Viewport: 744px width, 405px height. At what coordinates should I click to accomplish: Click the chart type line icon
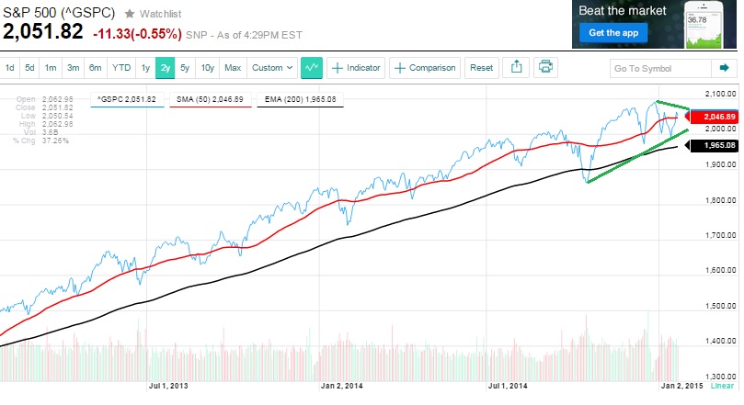tap(312, 67)
